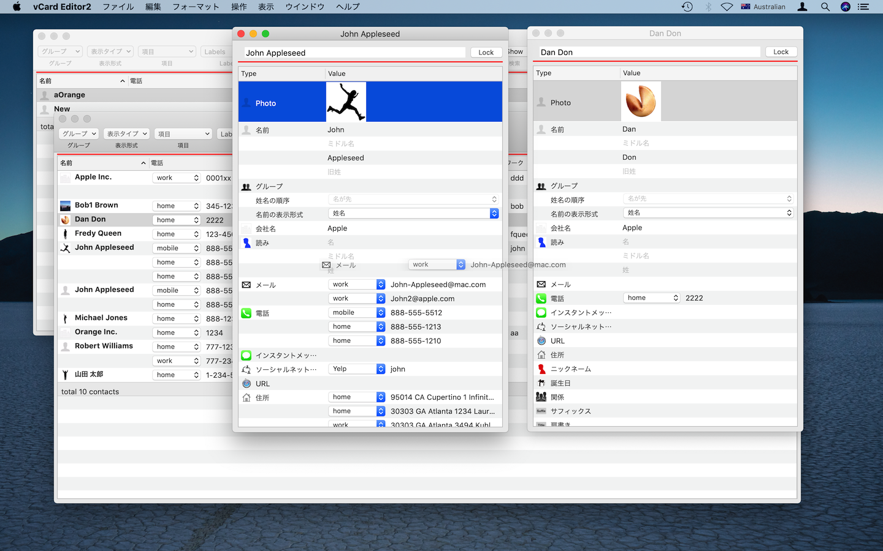Screen dimensions: 883x551
Task: Click the group people icon in John Appleseed window
Action: [246, 187]
